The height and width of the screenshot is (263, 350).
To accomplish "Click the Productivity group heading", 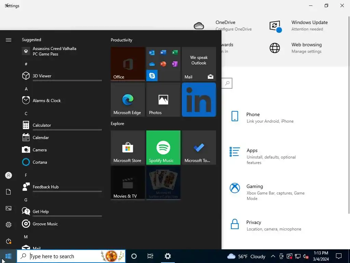I will (121, 40).
